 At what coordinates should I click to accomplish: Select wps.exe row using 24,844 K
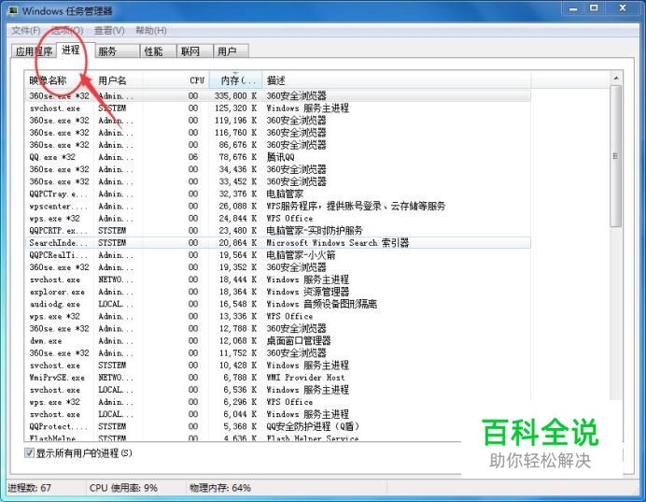coord(277,218)
